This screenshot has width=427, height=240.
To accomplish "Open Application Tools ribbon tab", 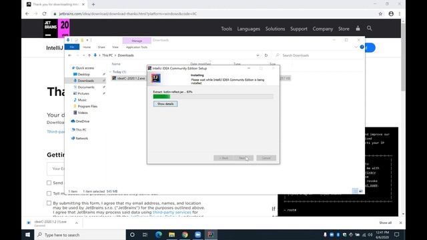I will coord(137,47).
